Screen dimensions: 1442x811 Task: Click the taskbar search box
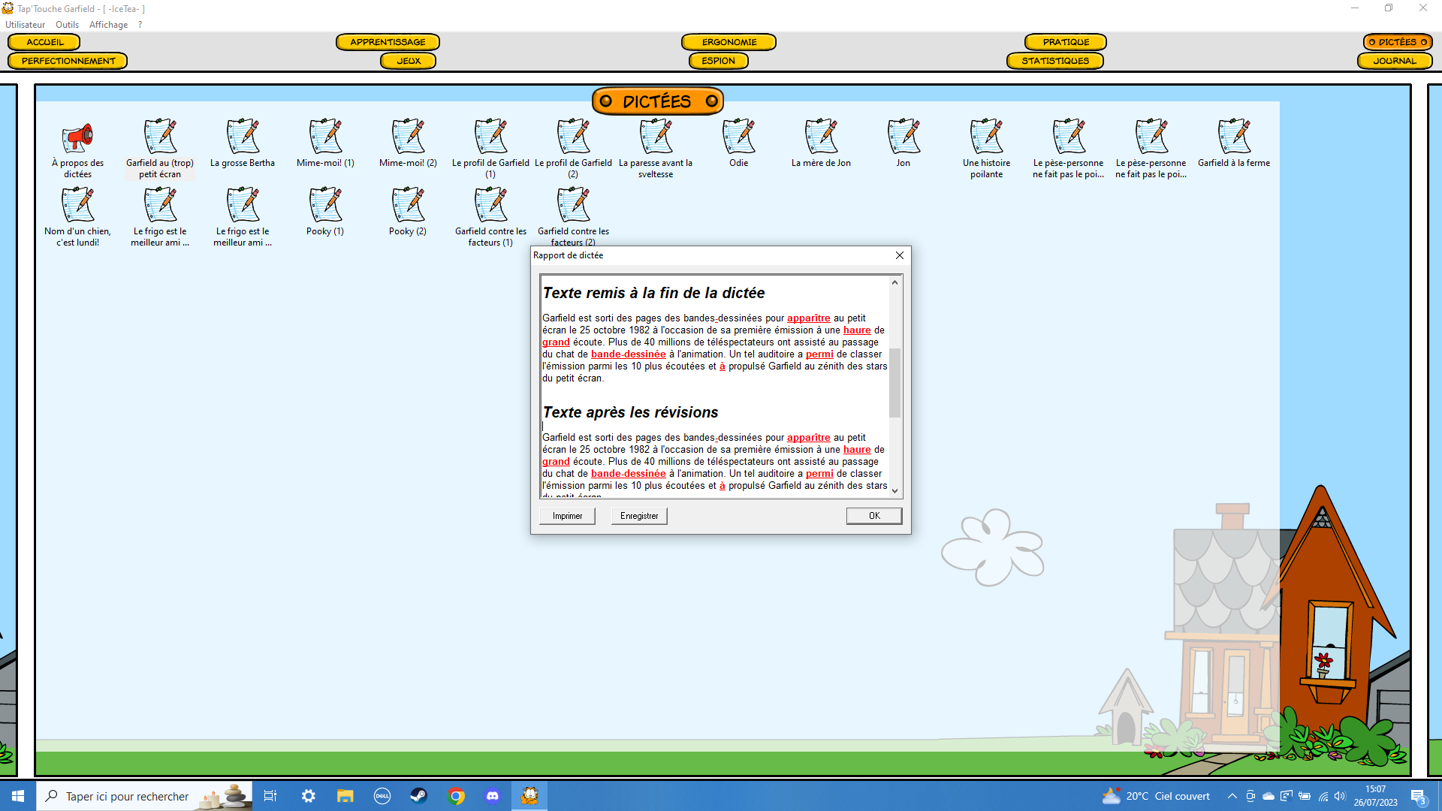pos(144,796)
